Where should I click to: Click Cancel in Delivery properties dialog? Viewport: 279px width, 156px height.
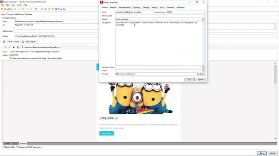pos(201,80)
